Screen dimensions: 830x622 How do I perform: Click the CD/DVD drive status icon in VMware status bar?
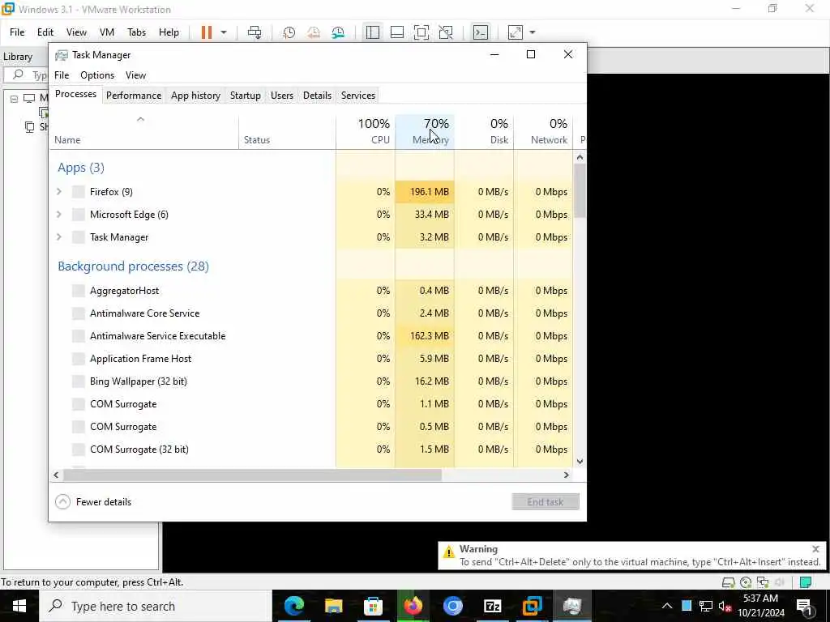(746, 582)
